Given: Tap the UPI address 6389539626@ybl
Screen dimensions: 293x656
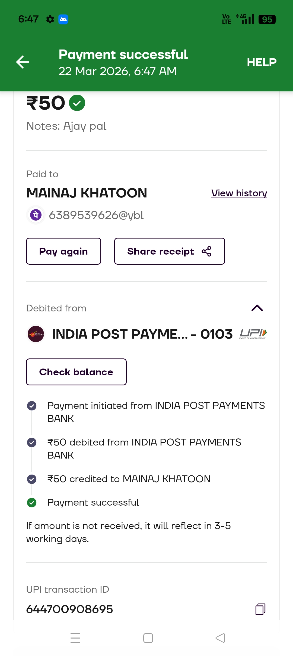Looking at the screenshot, I should click(96, 215).
